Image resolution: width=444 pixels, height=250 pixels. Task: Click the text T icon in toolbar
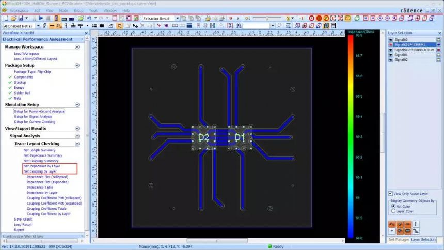coord(302,18)
